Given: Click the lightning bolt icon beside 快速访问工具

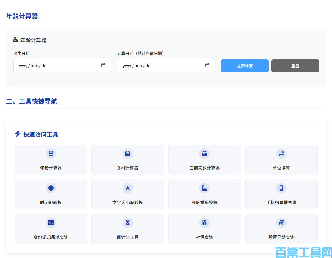Looking at the screenshot, I should click(17, 134).
